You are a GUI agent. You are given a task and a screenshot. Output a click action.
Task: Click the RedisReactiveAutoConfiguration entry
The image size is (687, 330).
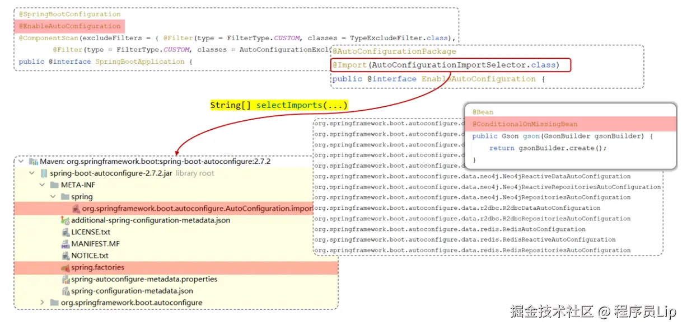pos(465,240)
